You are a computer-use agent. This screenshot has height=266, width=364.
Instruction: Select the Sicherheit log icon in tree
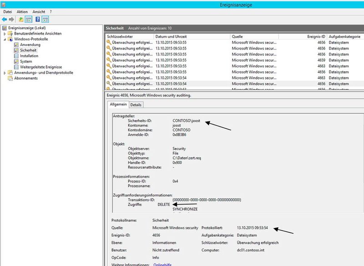pyautogui.click(x=16, y=50)
